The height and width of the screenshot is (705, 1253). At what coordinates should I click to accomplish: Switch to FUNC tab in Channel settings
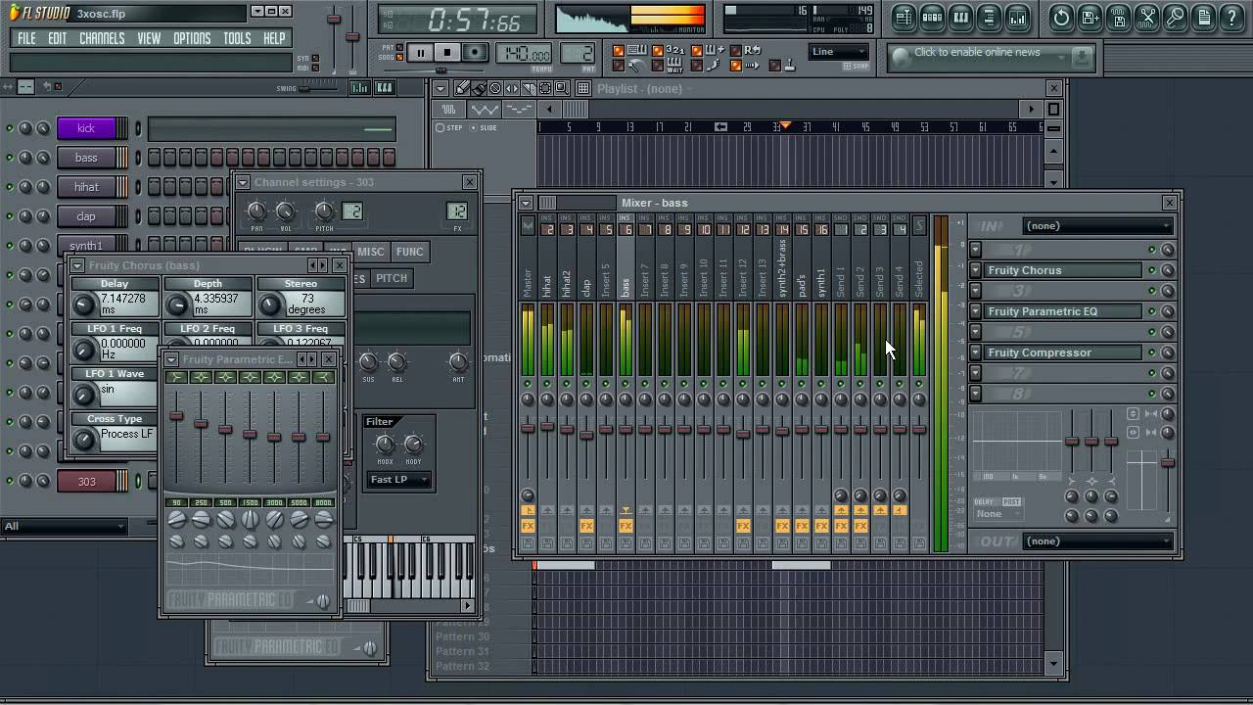coord(409,252)
